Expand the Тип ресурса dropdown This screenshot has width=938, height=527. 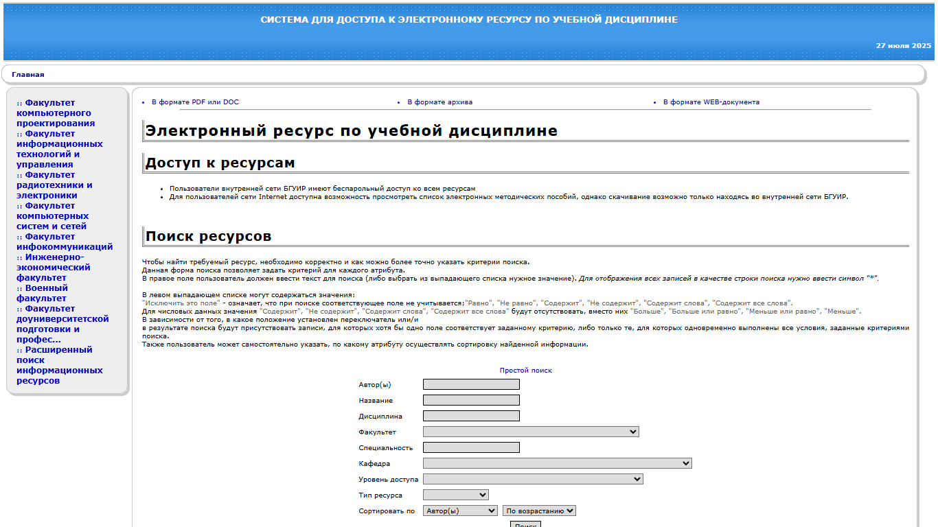click(456, 495)
